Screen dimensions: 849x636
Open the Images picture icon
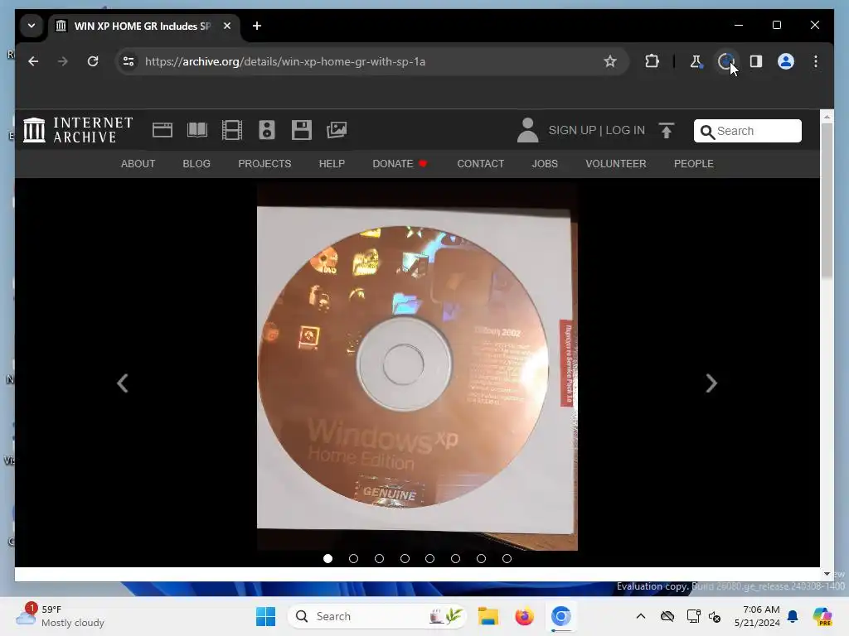[x=337, y=130]
